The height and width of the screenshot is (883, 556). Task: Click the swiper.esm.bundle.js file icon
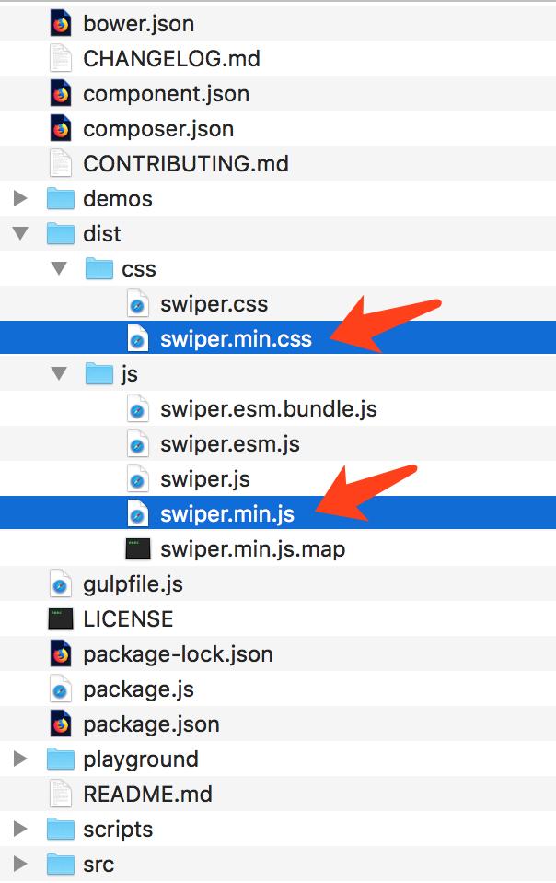[138, 409]
